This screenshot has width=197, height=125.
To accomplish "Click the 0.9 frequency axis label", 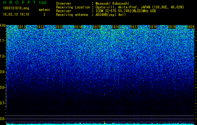I will [3, 72].
